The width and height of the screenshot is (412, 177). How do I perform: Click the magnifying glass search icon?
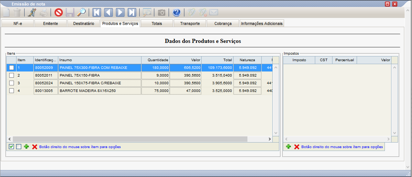81,12
